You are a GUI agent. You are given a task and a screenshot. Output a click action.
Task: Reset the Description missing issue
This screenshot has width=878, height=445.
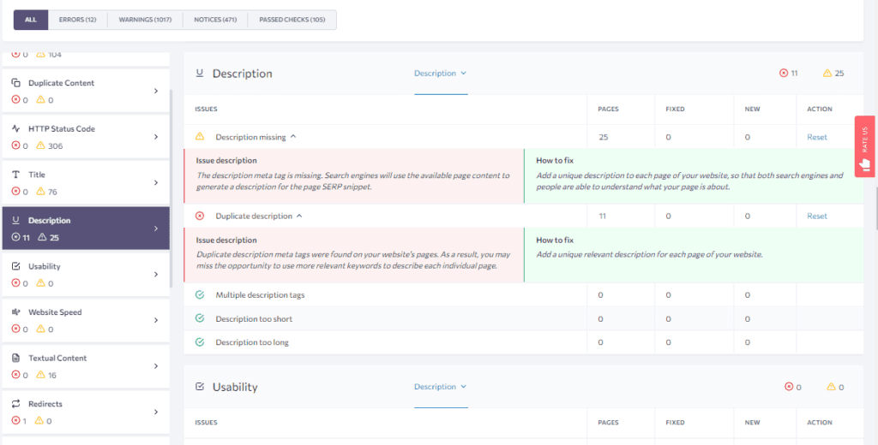tap(817, 137)
